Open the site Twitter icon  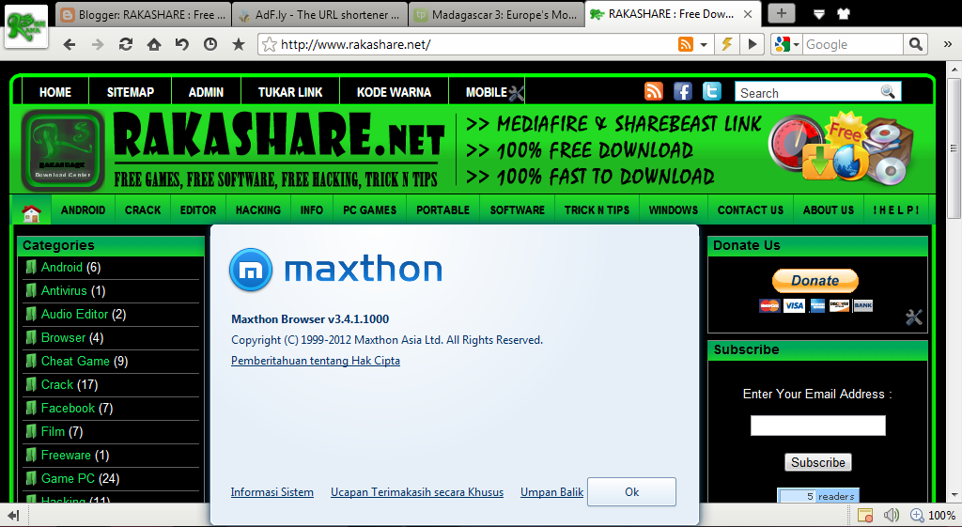pyautogui.click(x=712, y=91)
